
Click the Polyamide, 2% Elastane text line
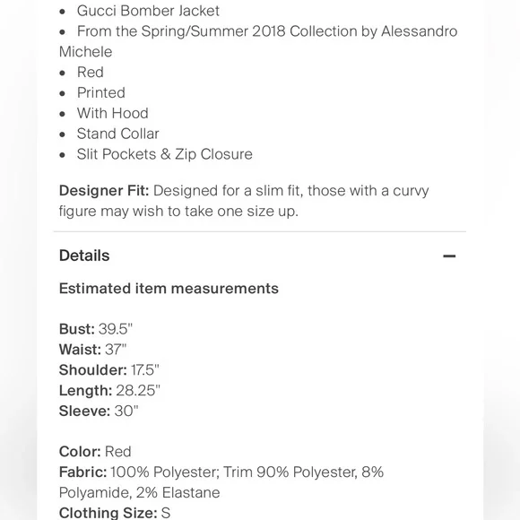[139, 492]
